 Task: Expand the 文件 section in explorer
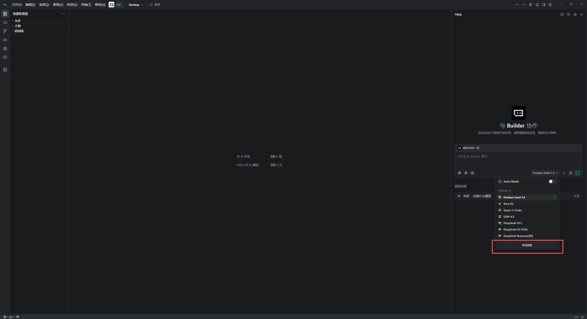point(39,21)
